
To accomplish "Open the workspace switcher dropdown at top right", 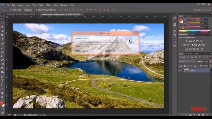I will tap(202, 10).
